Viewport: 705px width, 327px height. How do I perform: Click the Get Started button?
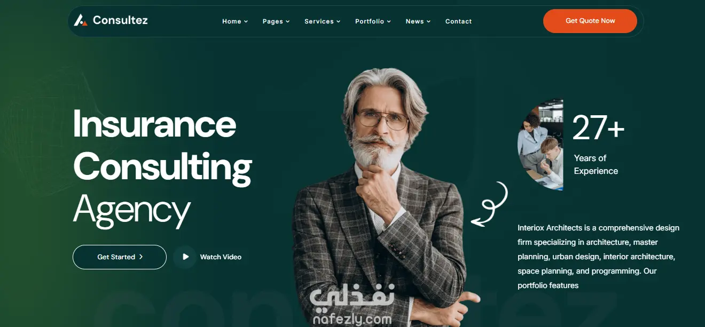(x=120, y=257)
